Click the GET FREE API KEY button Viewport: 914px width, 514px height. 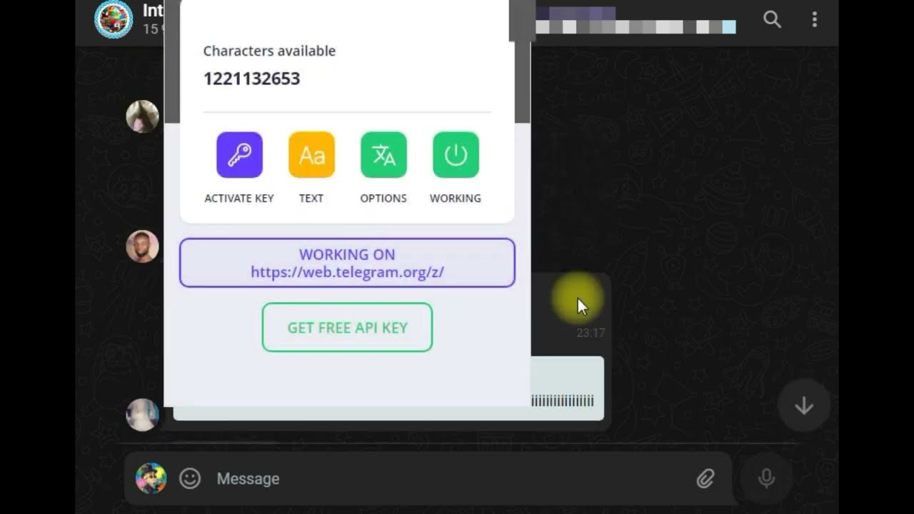347,328
